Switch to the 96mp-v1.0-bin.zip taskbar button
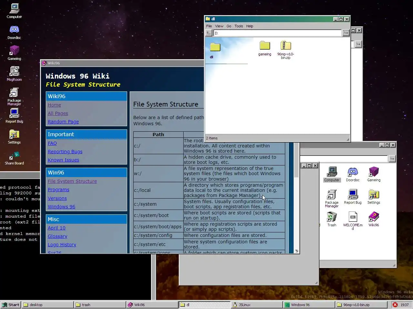The width and height of the screenshot is (413, 309). point(361,305)
